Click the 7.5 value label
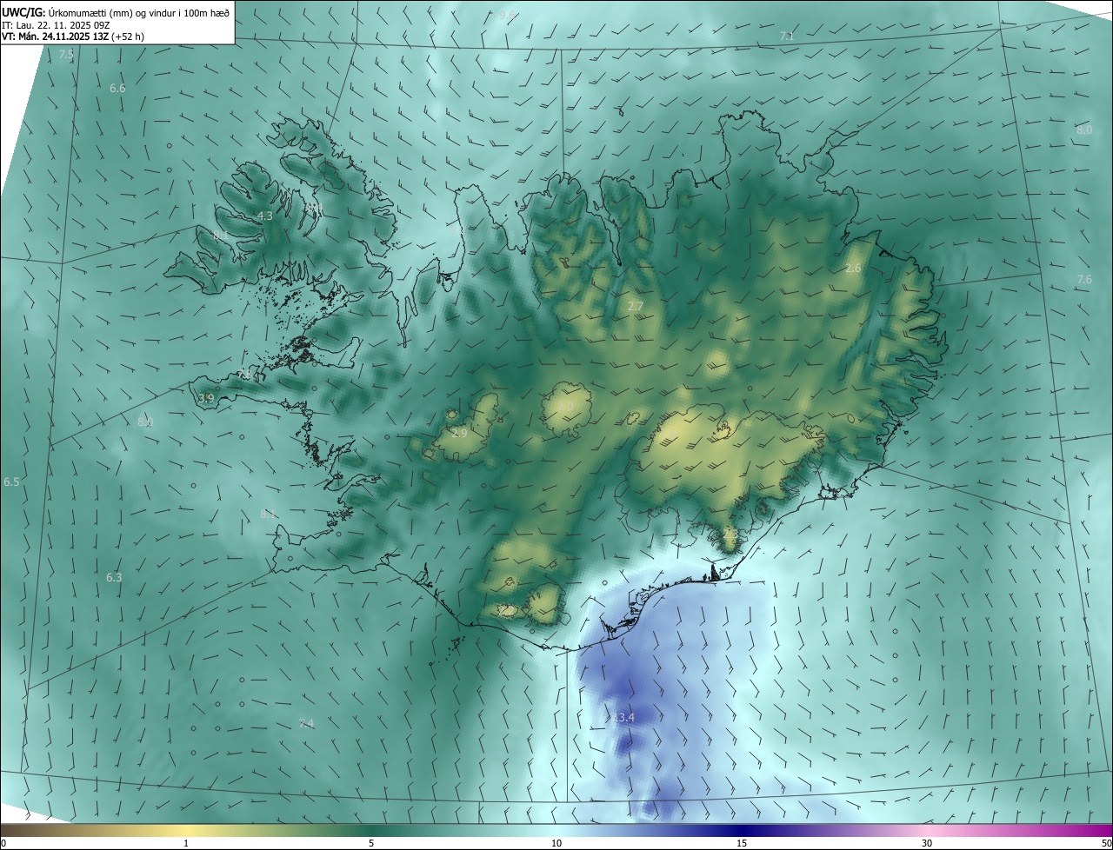This screenshot has height=850, width=1113. point(66,55)
